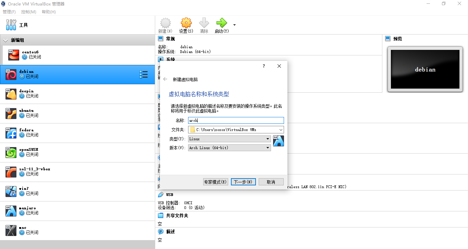Click the help question mark in dialog
The height and width of the screenshot is (249, 468).
[263, 66]
